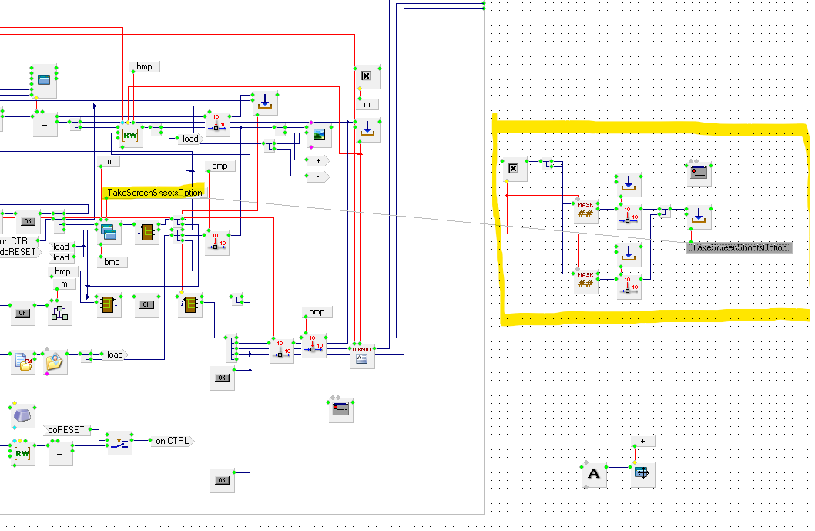The height and width of the screenshot is (531, 815).
Task: Click the yellow highlighted TakeScreenShootsOption label
Action: pyautogui.click(x=155, y=193)
